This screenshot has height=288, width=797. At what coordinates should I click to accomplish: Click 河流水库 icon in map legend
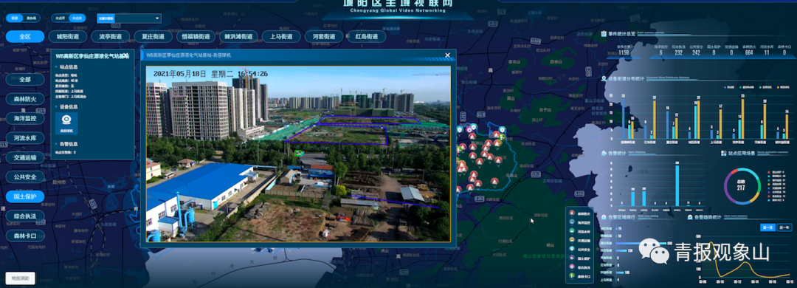point(573,232)
